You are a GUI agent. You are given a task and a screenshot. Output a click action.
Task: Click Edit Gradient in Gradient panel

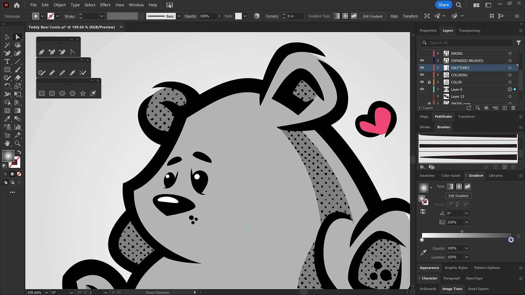458,196
